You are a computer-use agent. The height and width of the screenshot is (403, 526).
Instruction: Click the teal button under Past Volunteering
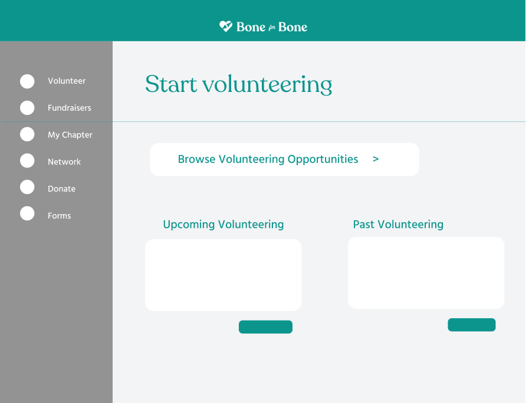(x=471, y=325)
